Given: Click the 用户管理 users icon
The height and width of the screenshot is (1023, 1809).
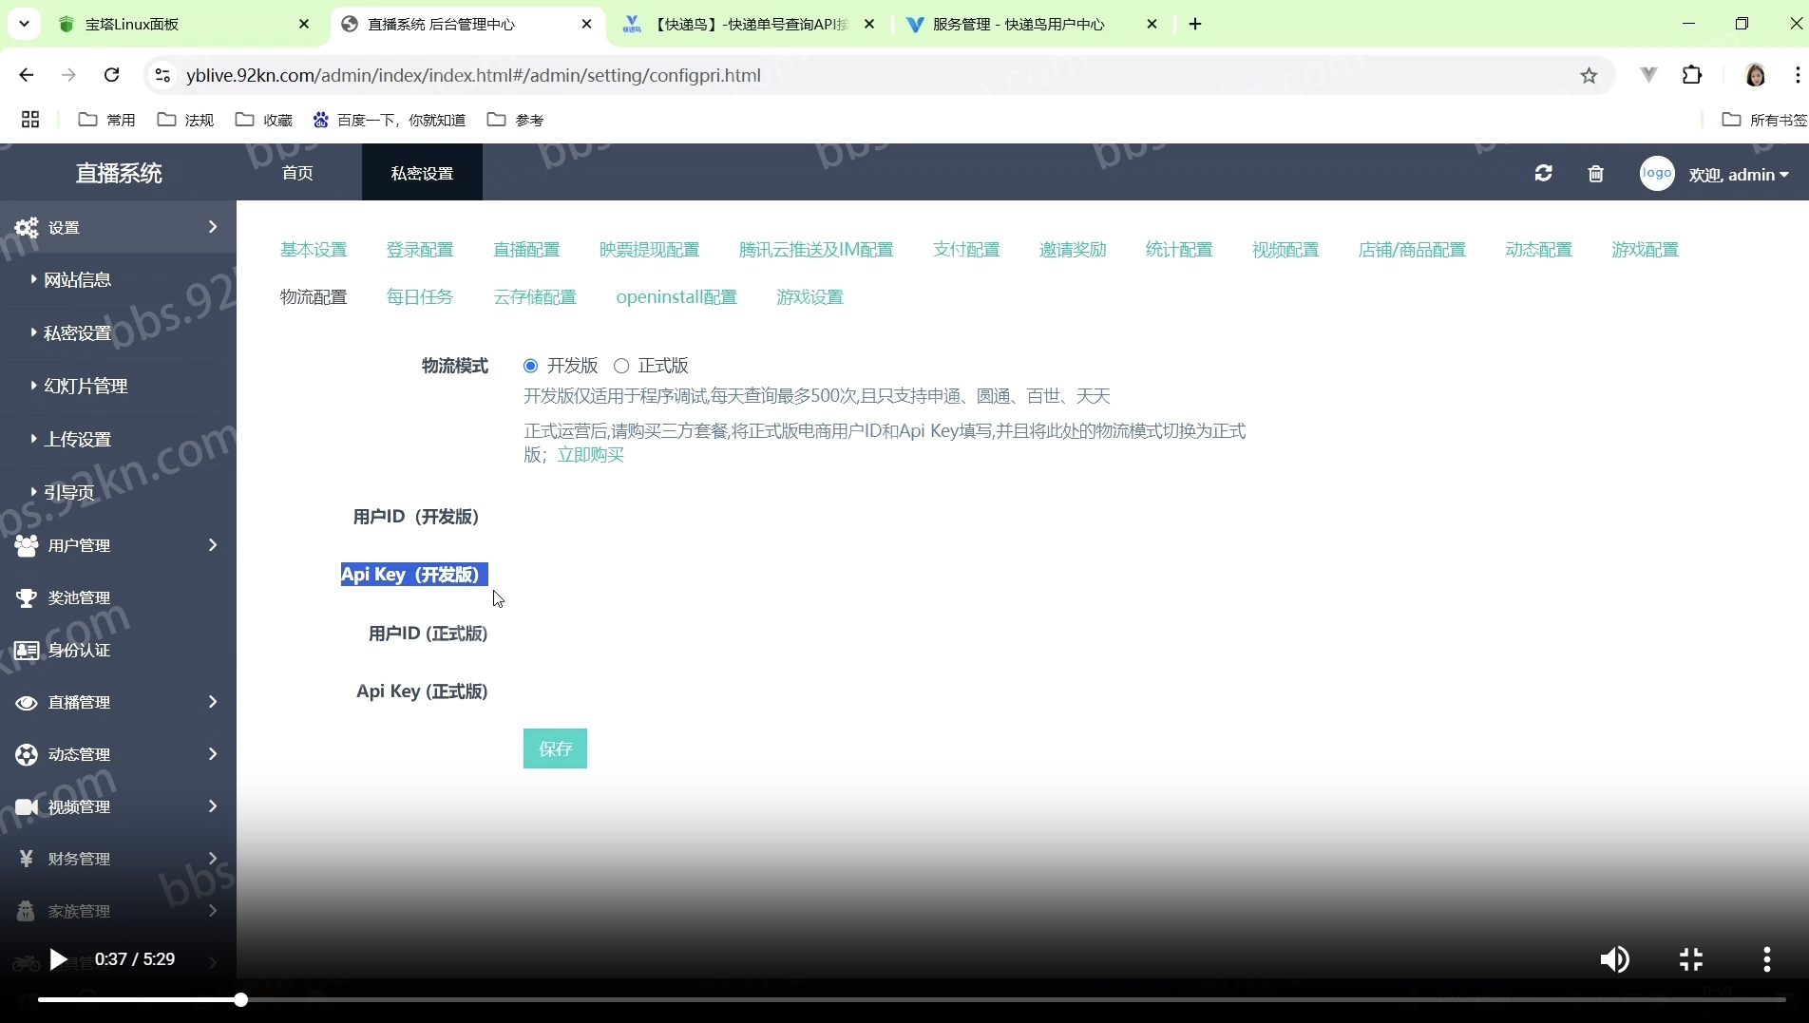Looking at the screenshot, I should 27,545.
